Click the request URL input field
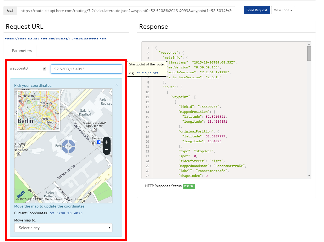This screenshot has height=242, width=324. click(126, 11)
